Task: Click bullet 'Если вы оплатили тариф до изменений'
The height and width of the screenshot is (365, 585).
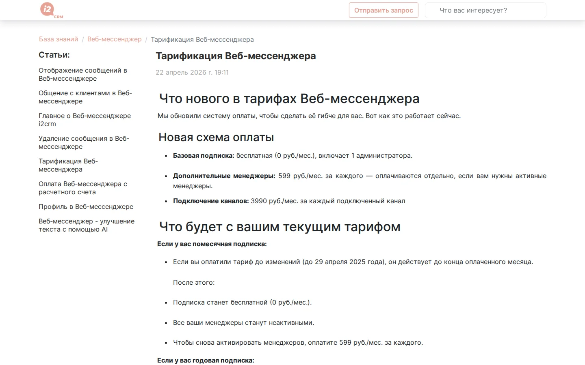Action: coord(353,262)
